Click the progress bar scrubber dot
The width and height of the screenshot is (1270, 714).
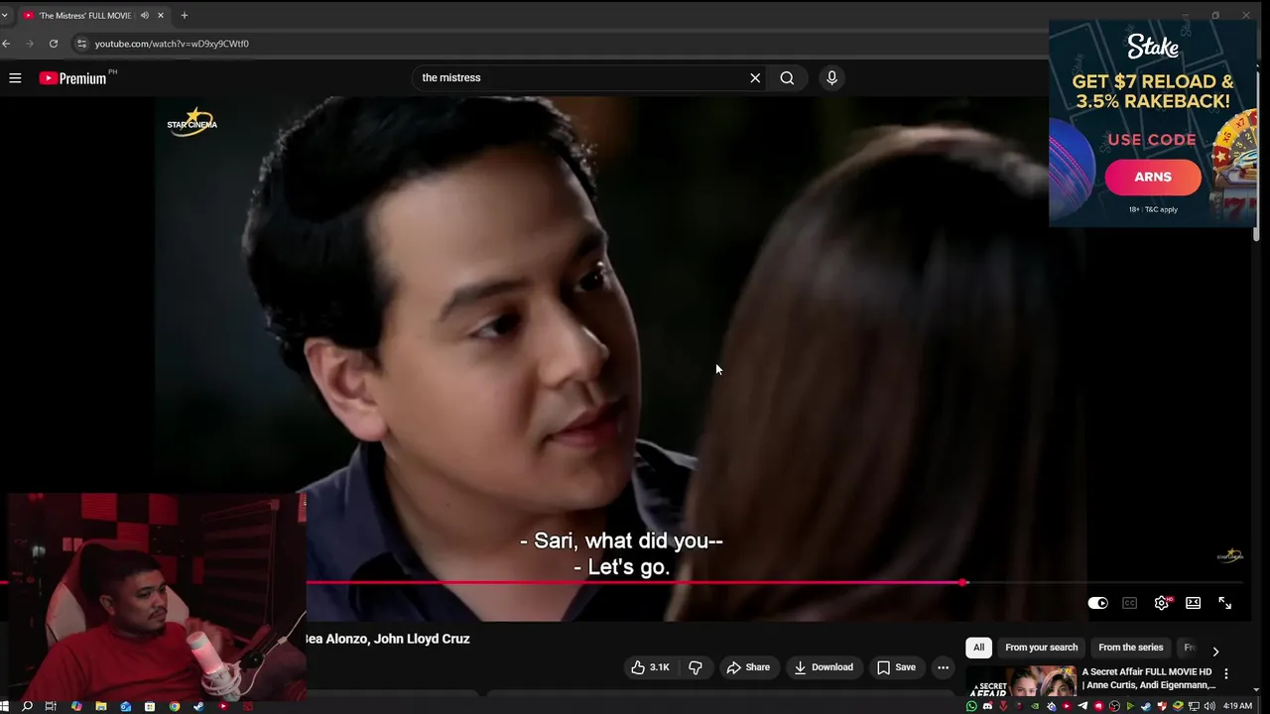click(x=963, y=582)
